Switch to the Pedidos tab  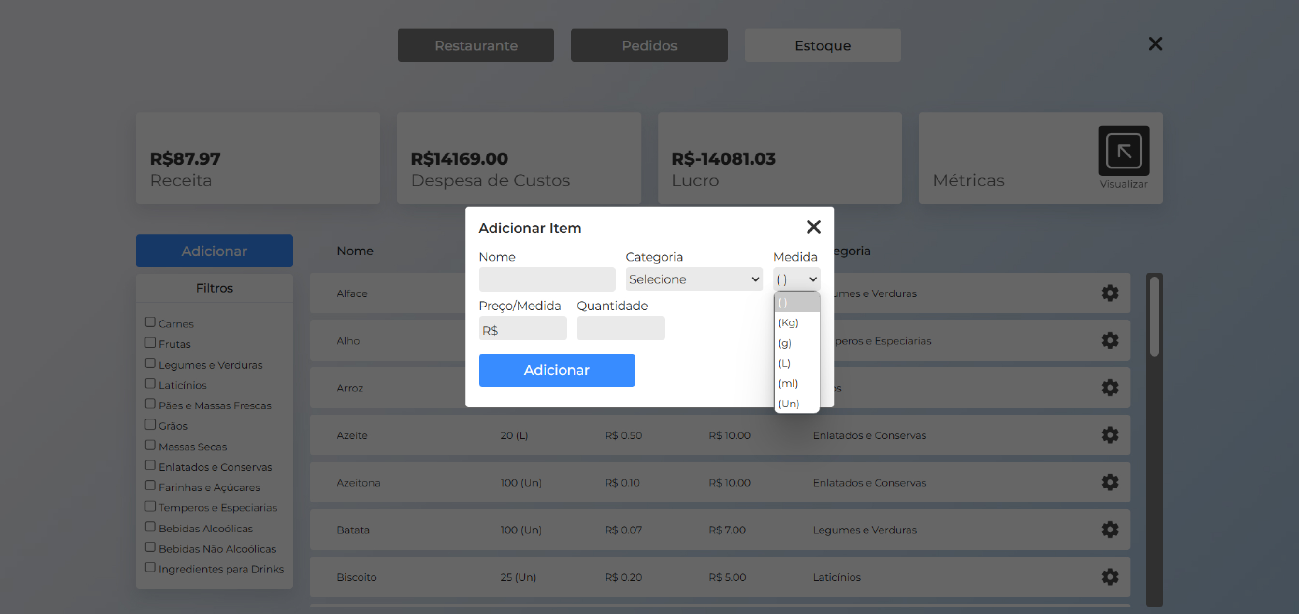[649, 45]
